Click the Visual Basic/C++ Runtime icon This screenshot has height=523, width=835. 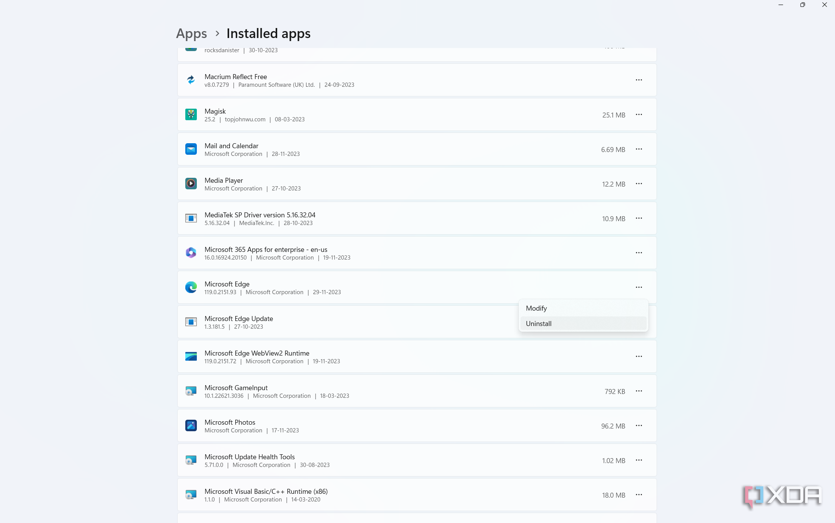click(x=191, y=495)
